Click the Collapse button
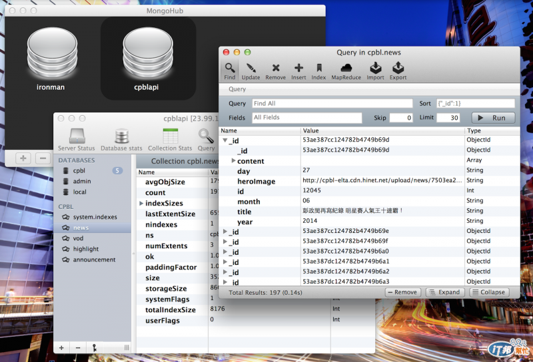This screenshot has height=362, width=533. (489, 292)
